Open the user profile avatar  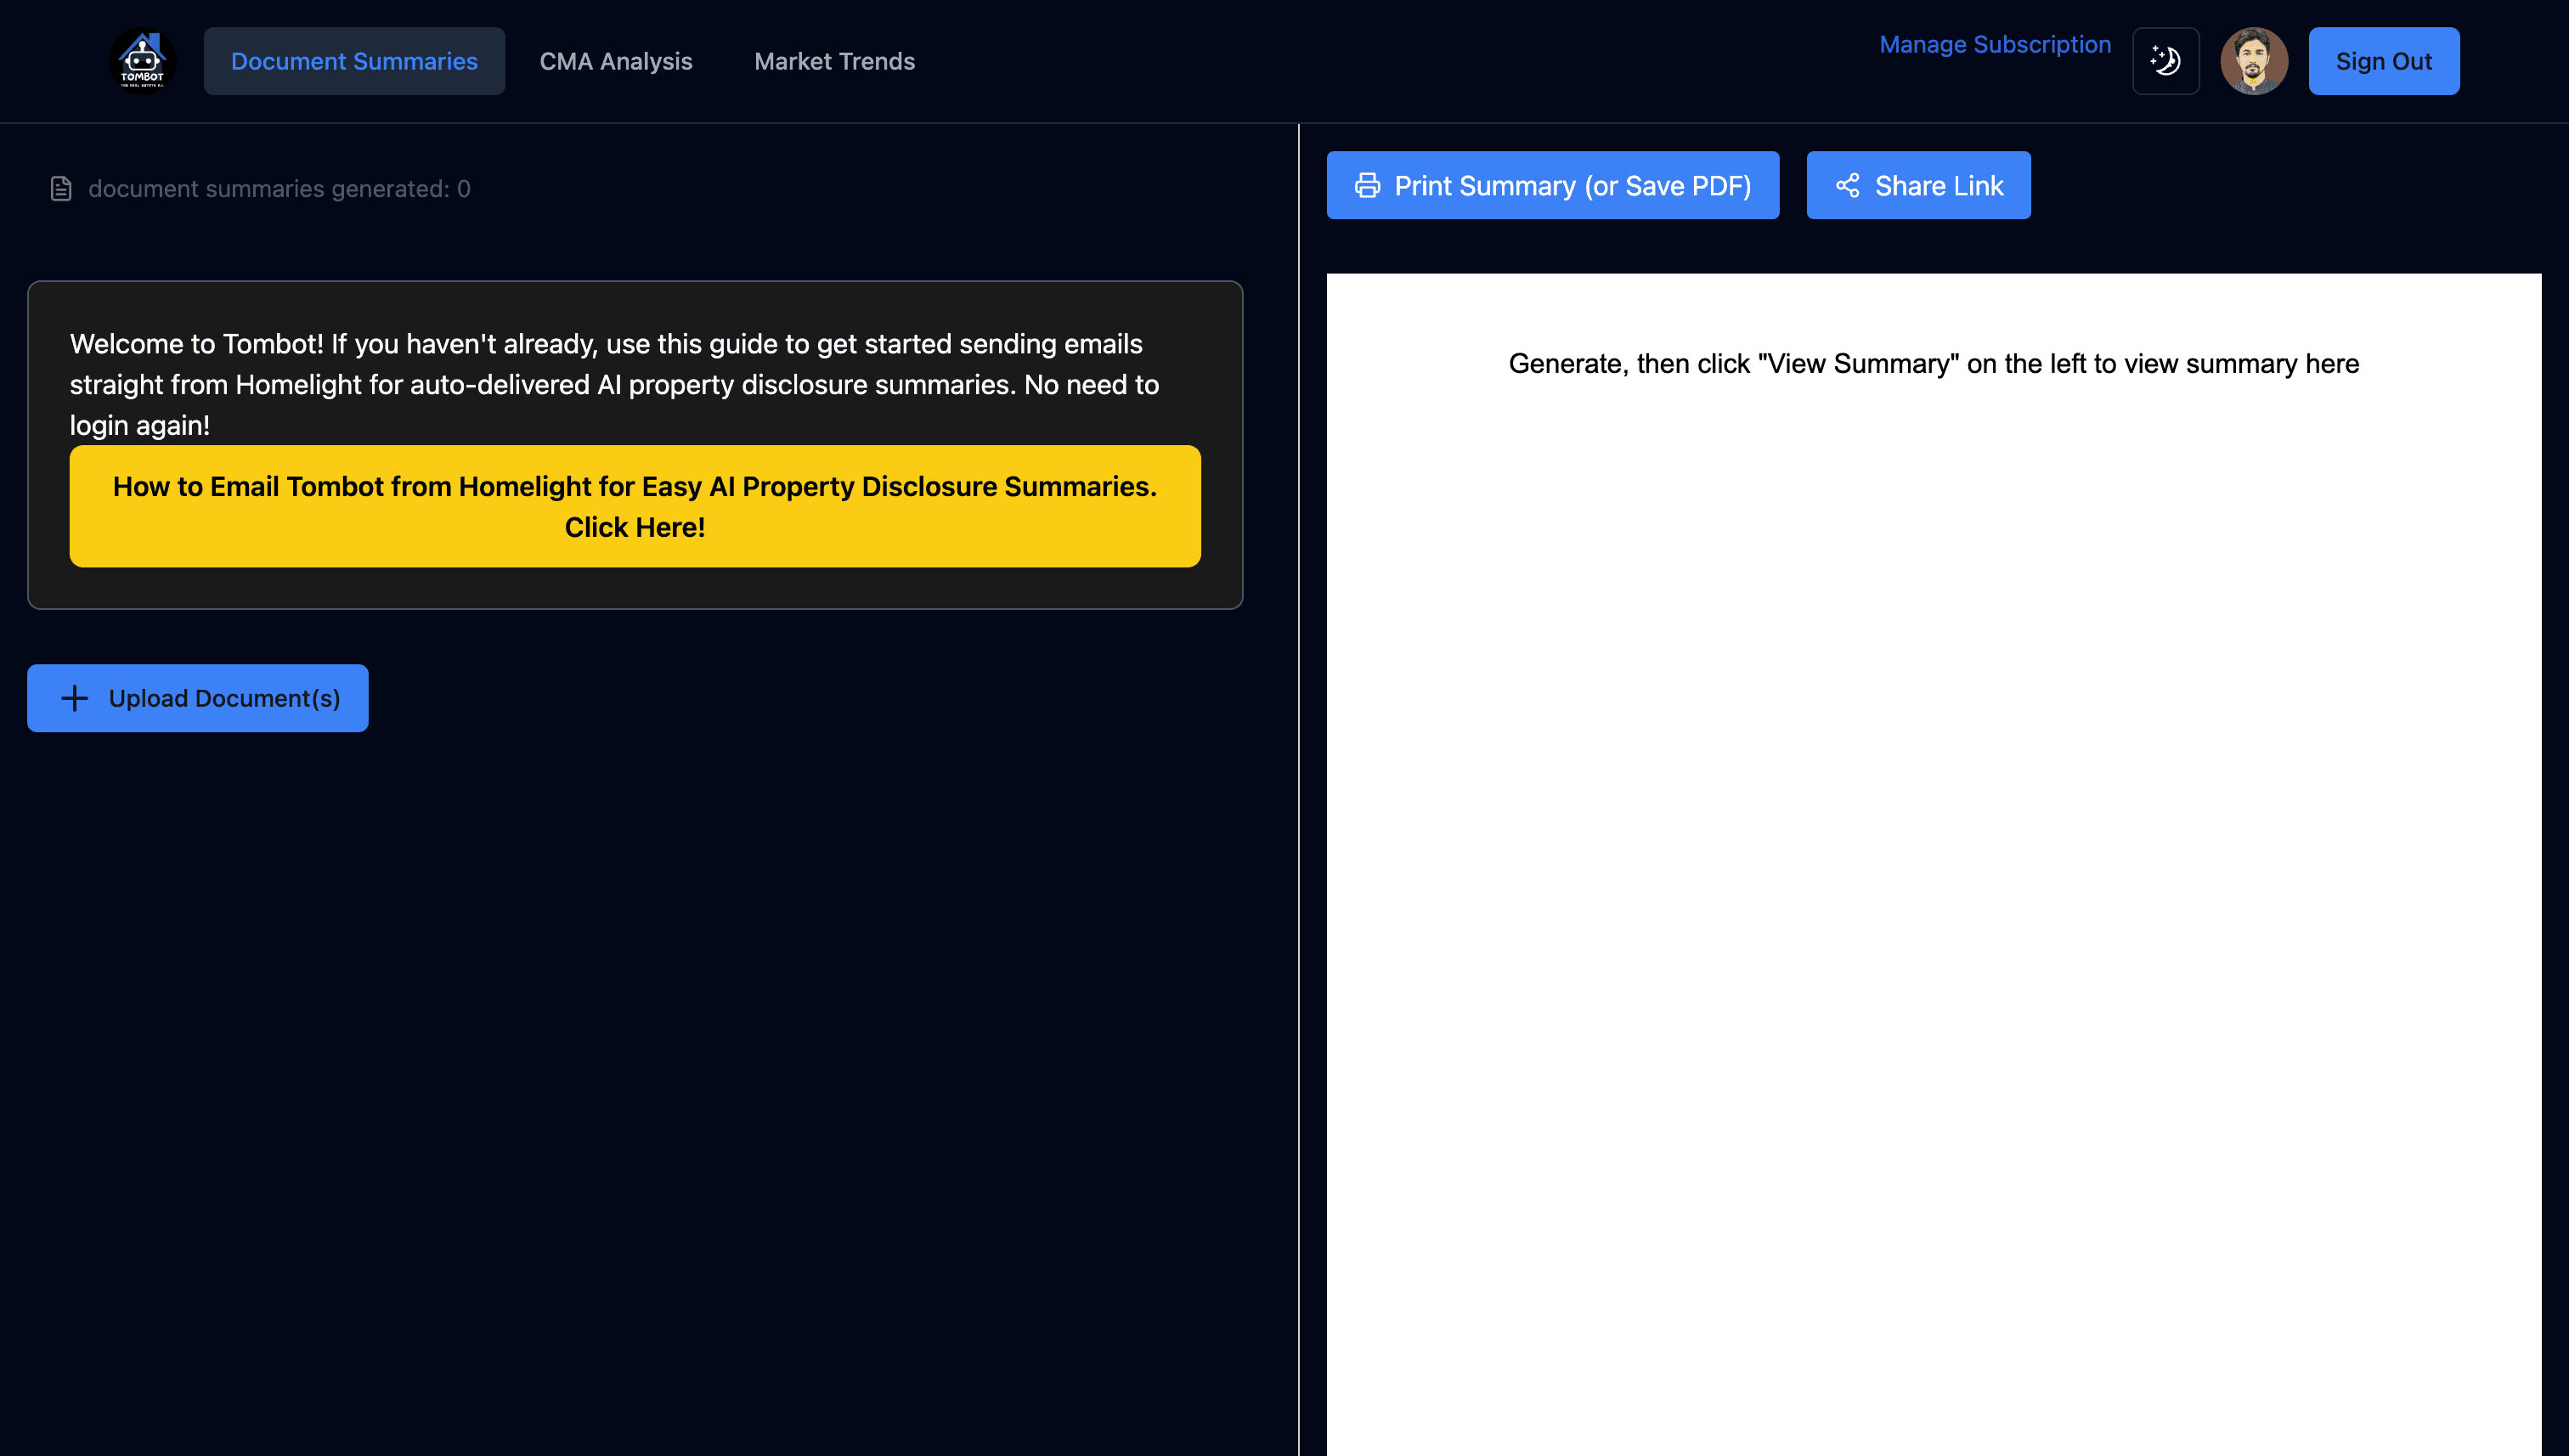point(2253,61)
